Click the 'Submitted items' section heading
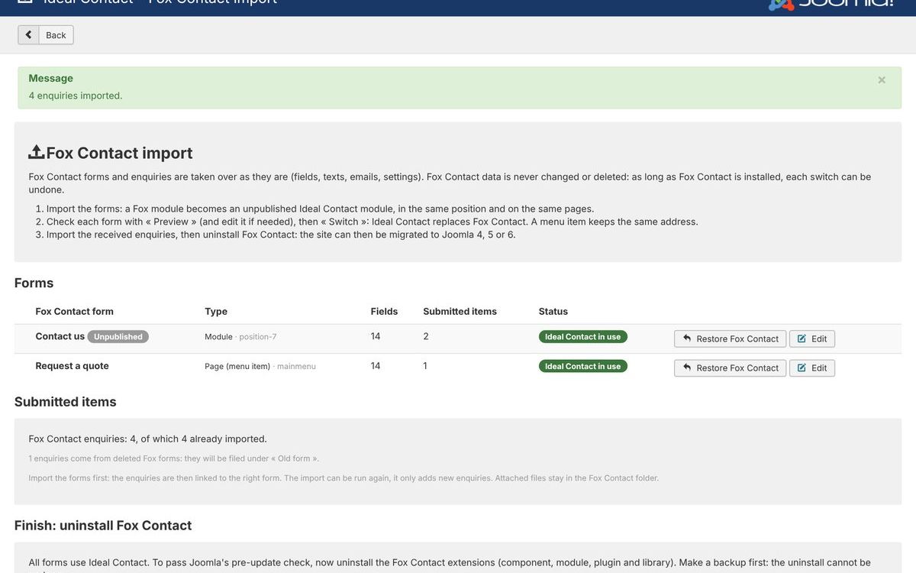The height and width of the screenshot is (573, 916). click(x=65, y=402)
